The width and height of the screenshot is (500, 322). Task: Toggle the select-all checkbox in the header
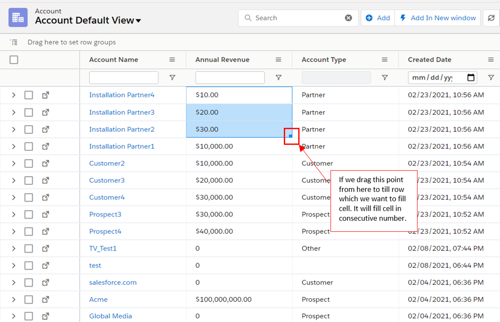tap(14, 60)
